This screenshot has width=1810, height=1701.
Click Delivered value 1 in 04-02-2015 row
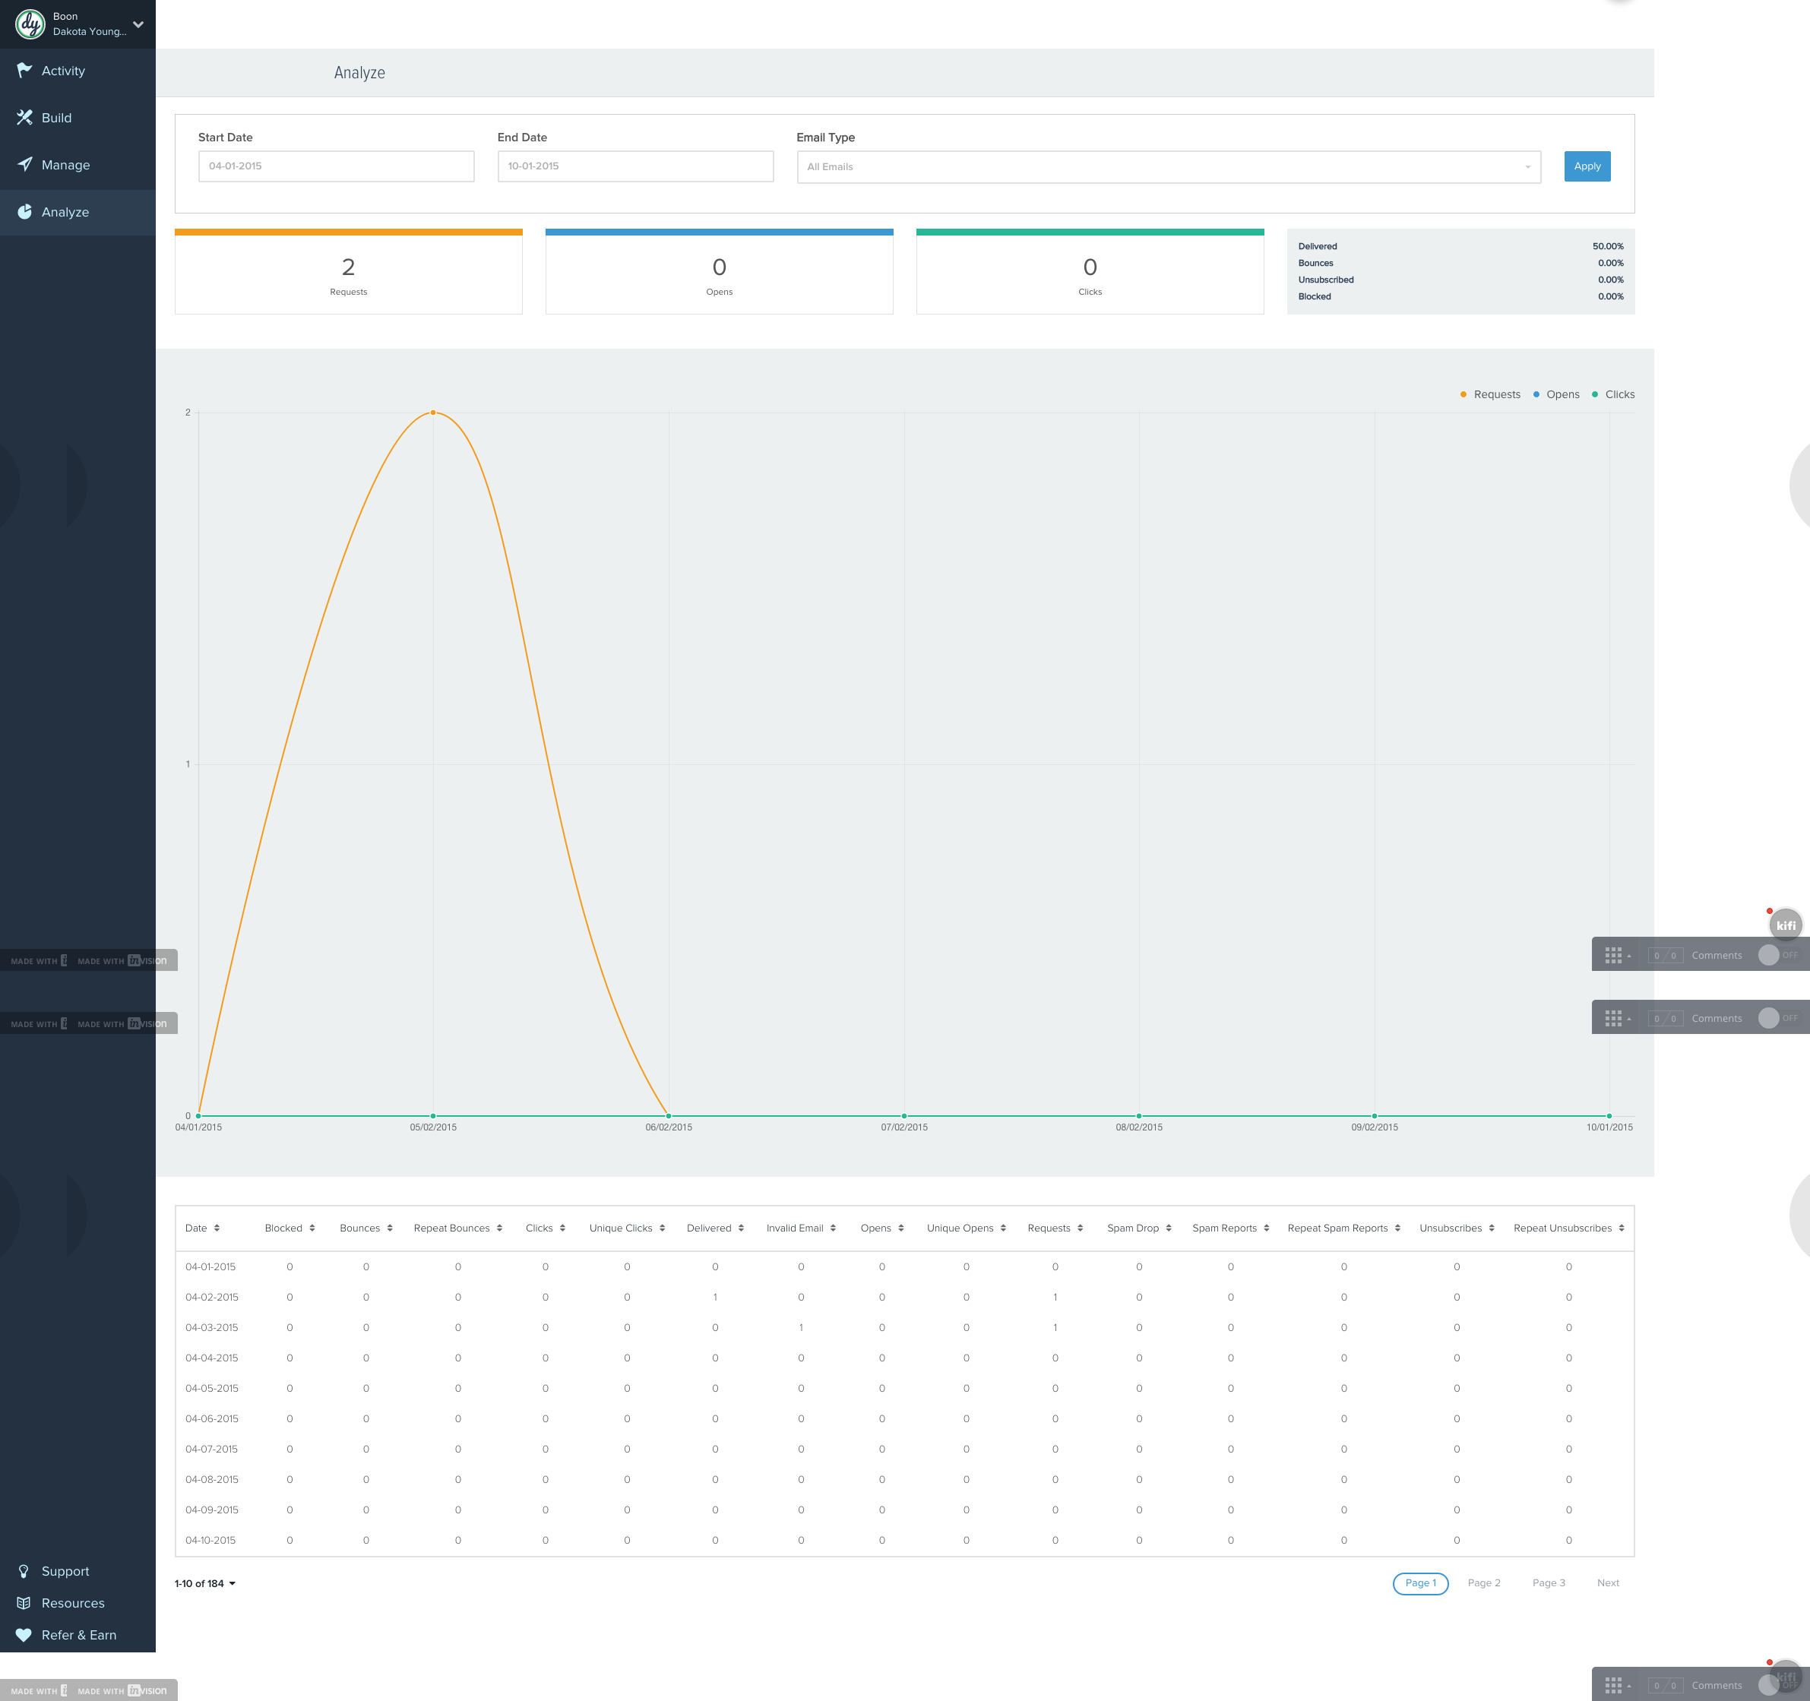(715, 1297)
